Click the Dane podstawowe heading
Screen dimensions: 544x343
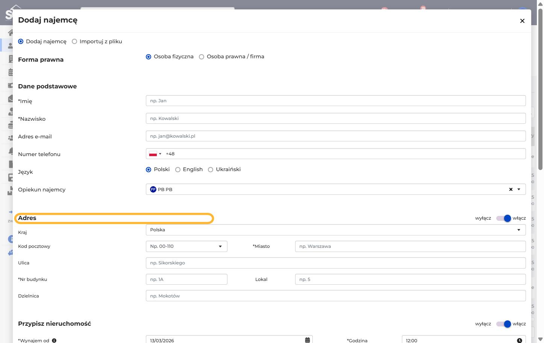click(47, 86)
